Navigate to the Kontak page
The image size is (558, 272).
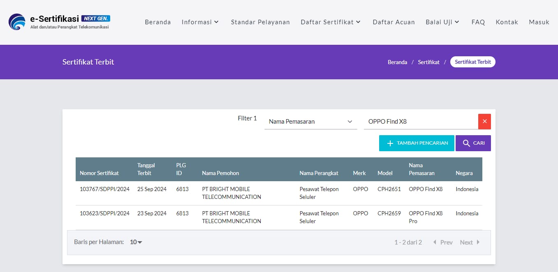(507, 22)
